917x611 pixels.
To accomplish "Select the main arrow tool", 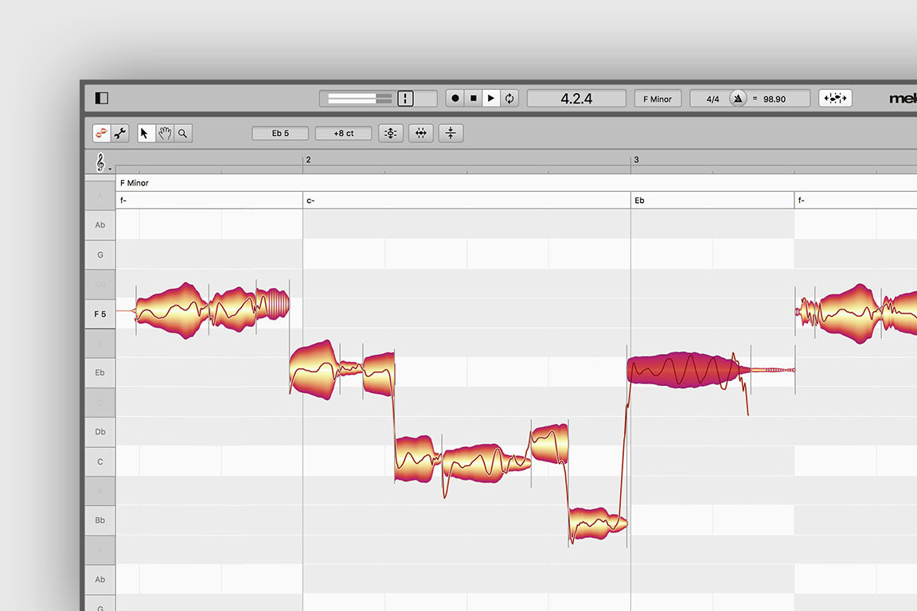I will [x=145, y=134].
